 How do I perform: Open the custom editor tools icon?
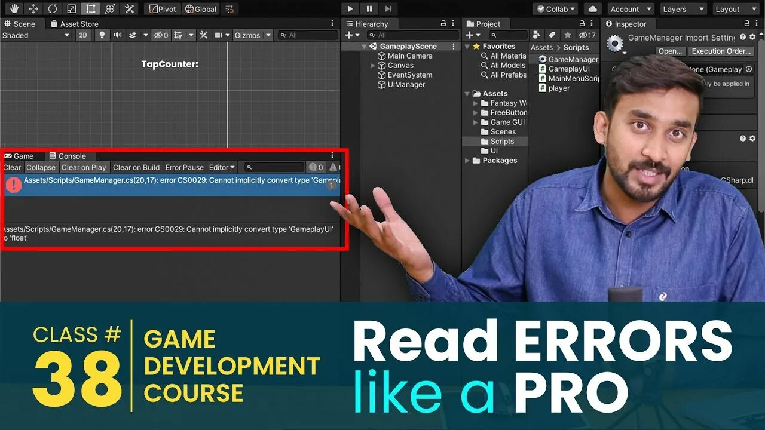129,9
